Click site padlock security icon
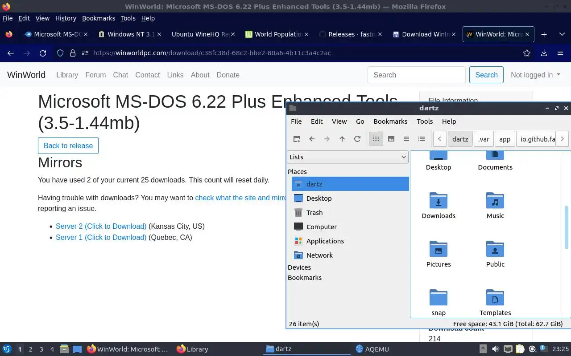This screenshot has height=356, width=571. (73, 53)
